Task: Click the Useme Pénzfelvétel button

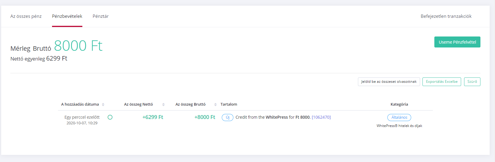Action: (457, 42)
